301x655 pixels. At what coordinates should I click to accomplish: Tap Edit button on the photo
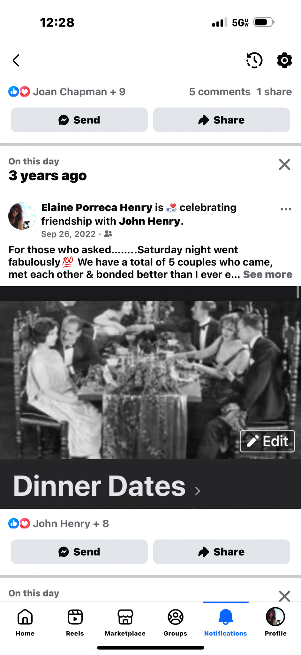267,441
